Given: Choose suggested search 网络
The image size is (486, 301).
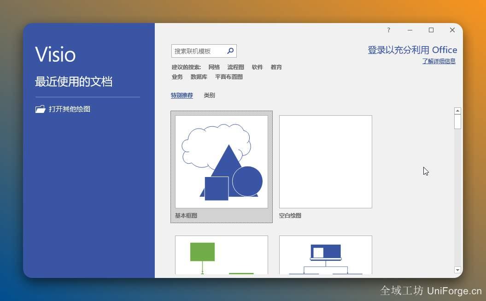Looking at the screenshot, I should pyautogui.click(x=214, y=67).
